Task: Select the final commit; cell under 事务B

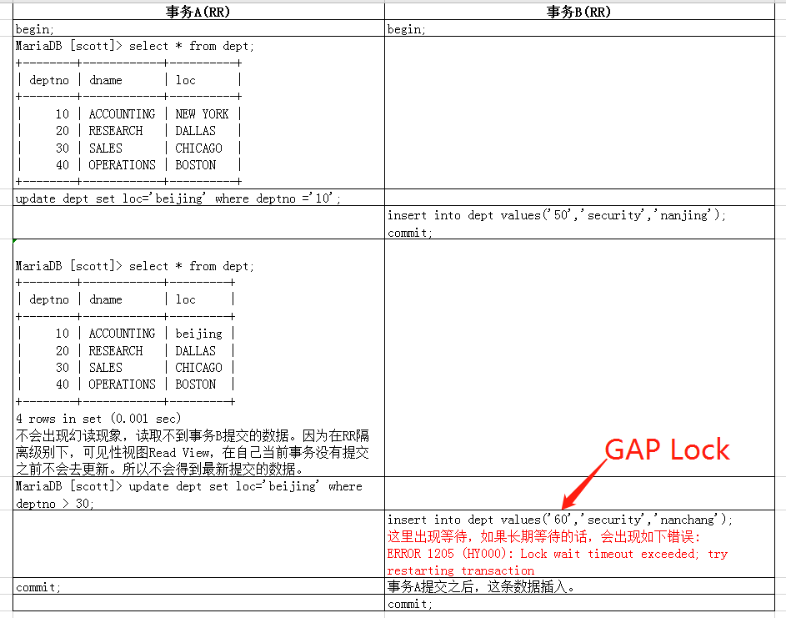Action: [x=579, y=603]
